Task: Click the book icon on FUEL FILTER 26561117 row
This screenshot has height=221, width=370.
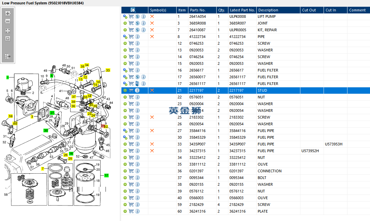Action: point(137,84)
